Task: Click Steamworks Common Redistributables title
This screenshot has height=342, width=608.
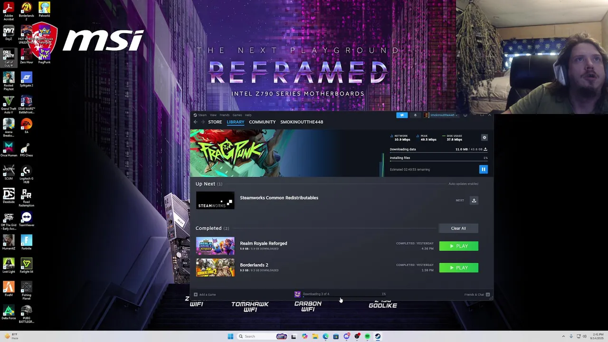Action: (x=279, y=198)
